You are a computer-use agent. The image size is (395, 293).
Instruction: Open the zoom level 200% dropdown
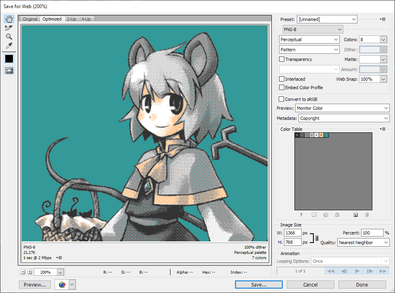pyautogui.click(x=60, y=272)
